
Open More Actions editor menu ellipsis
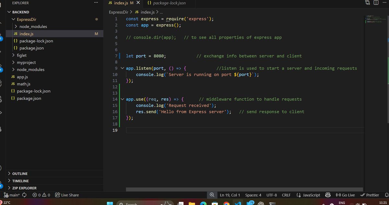[x=384, y=3]
